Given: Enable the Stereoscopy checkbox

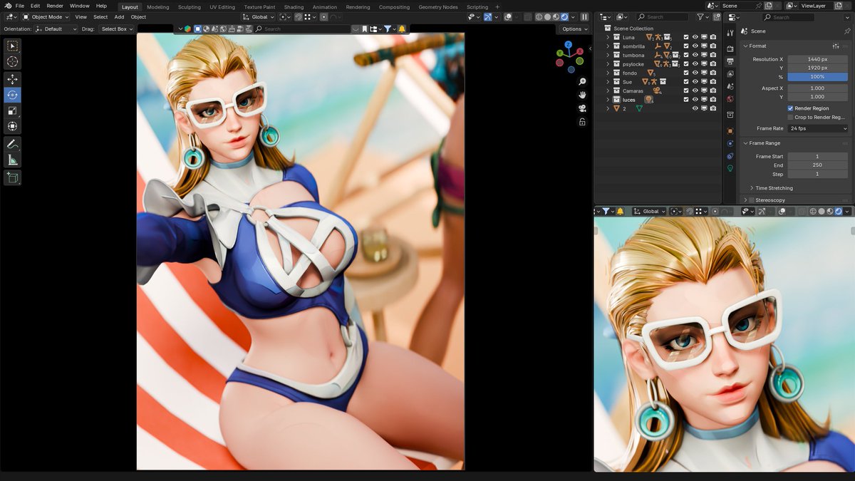Looking at the screenshot, I should pyautogui.click(x=752, y=200).
